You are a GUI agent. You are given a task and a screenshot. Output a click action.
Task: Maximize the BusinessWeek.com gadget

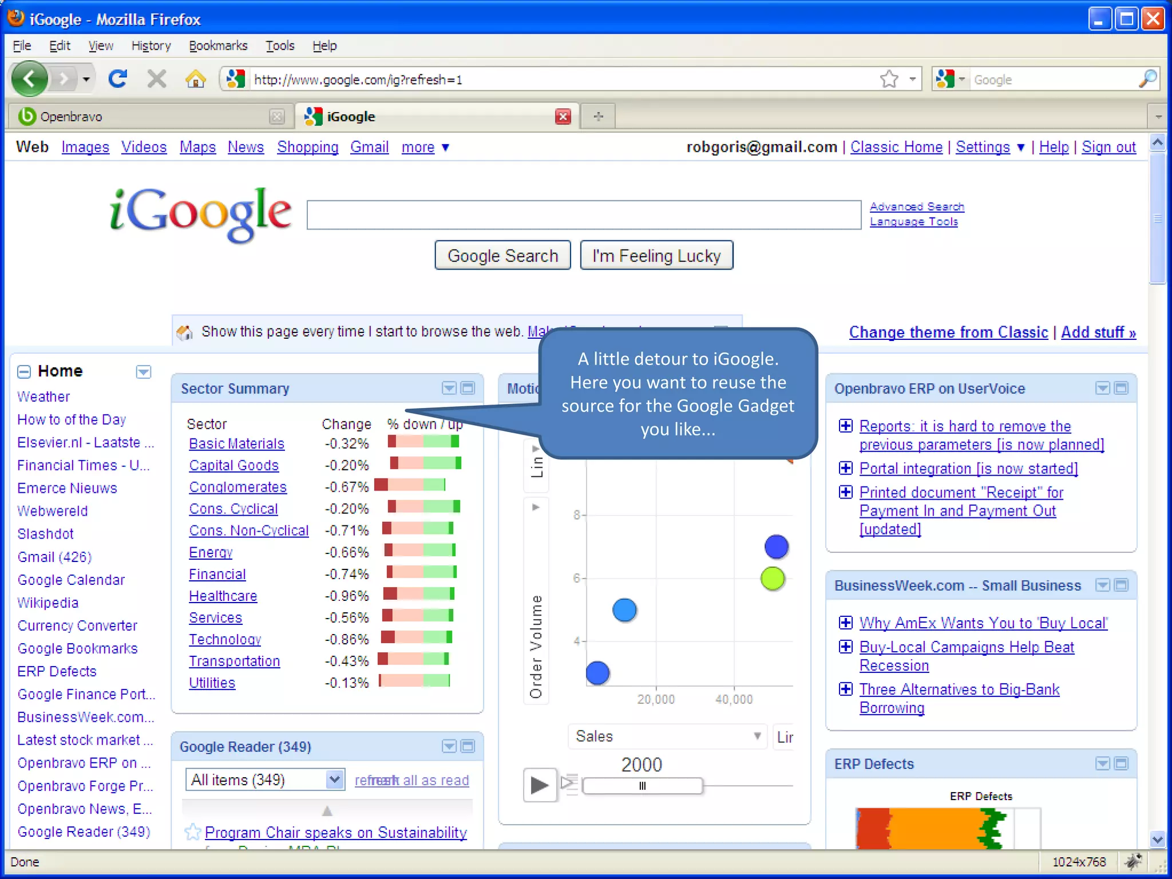click(x=1122, y=585)
